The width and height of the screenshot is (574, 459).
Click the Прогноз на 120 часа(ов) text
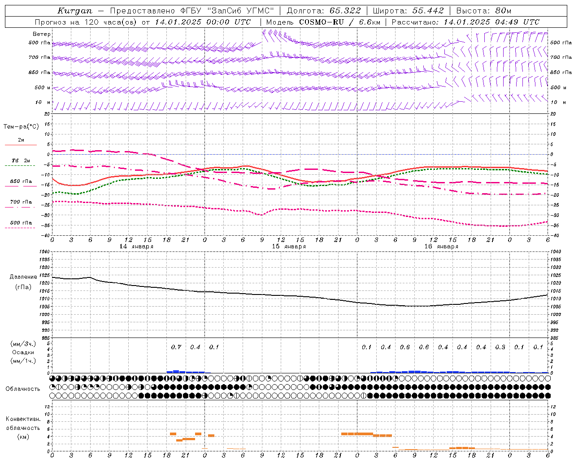click(86, 22)
